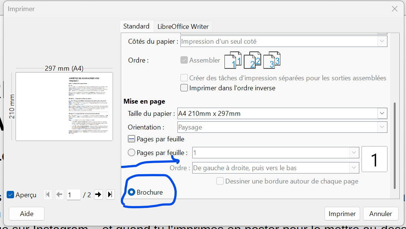Select the Pages par feuille radio option
The width and height of the screenshot is (406, 229).
coord(131,152)
